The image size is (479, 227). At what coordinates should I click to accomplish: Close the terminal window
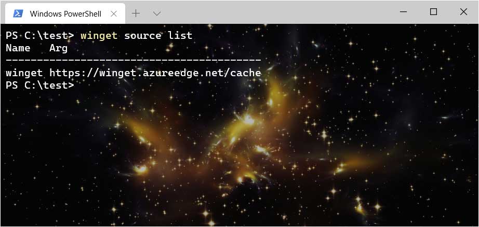coord(463,12)
